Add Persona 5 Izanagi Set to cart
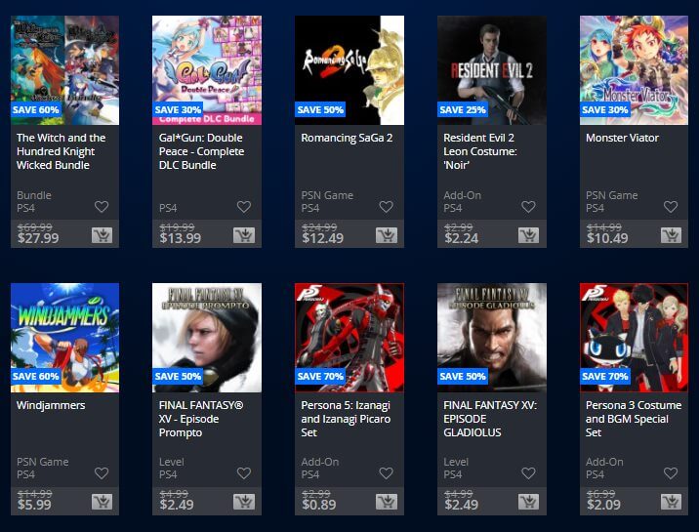The width and height of the screenshot is (699, 532). pos(386,502)
